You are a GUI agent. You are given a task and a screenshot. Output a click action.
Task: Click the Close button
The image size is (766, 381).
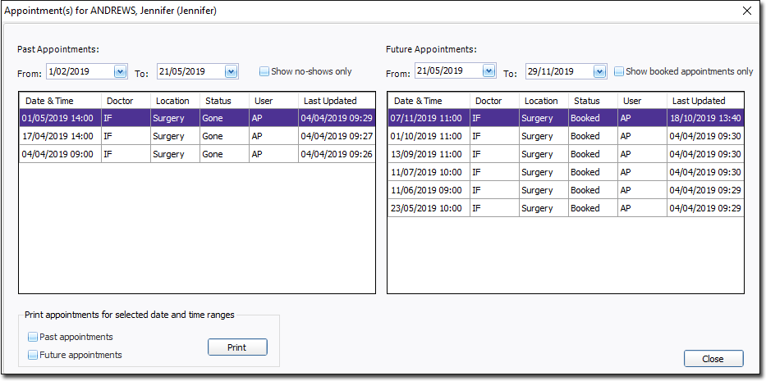pos(713,359)
